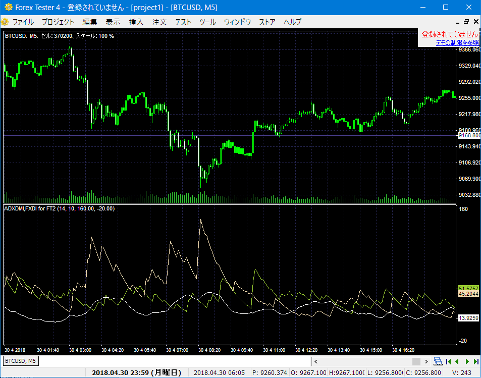Click the 45.2044 indicator value label
Screen dimensions: 481x378
[468, 294]
